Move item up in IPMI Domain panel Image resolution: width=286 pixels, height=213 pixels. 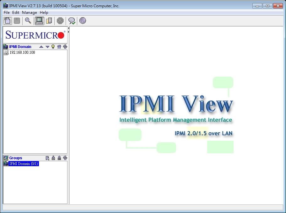(41, 47)
